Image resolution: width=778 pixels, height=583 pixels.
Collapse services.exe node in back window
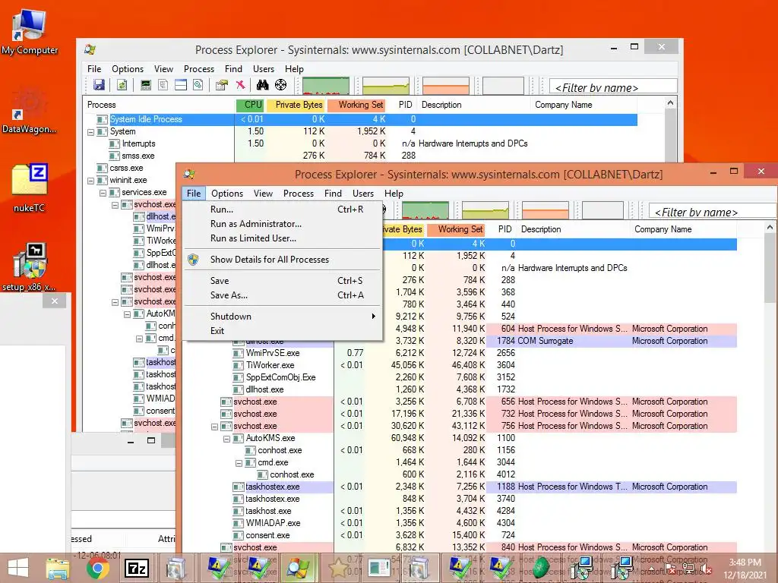pos(103,192)
